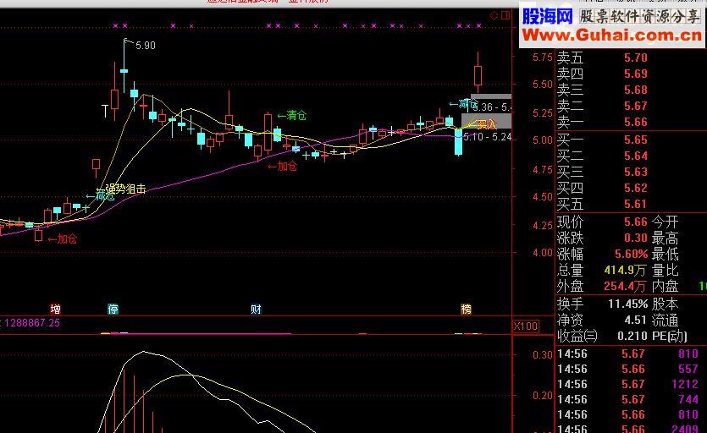Image resolution: width=707 pixels, height=433 pixels.
Task: Click the 停 marker under the chart
Action: [113, 309]
